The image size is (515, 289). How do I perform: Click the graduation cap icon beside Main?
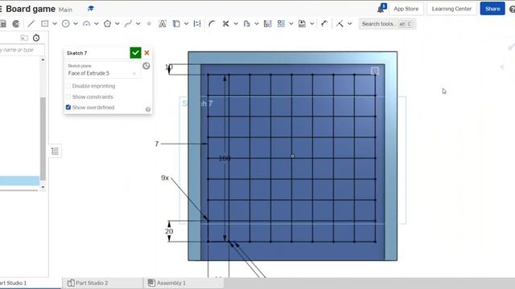click(x=91, y=9)
